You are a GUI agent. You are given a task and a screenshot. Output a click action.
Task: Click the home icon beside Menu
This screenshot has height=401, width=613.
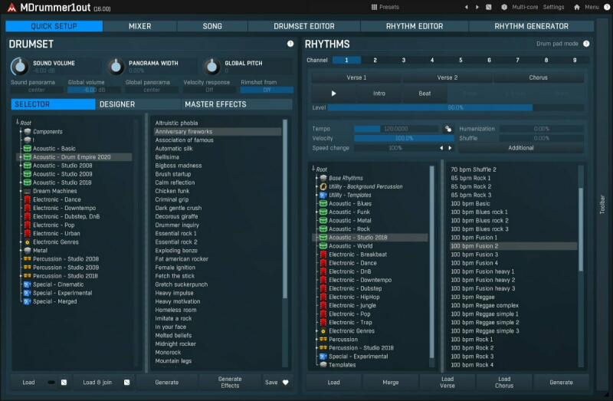577,7
